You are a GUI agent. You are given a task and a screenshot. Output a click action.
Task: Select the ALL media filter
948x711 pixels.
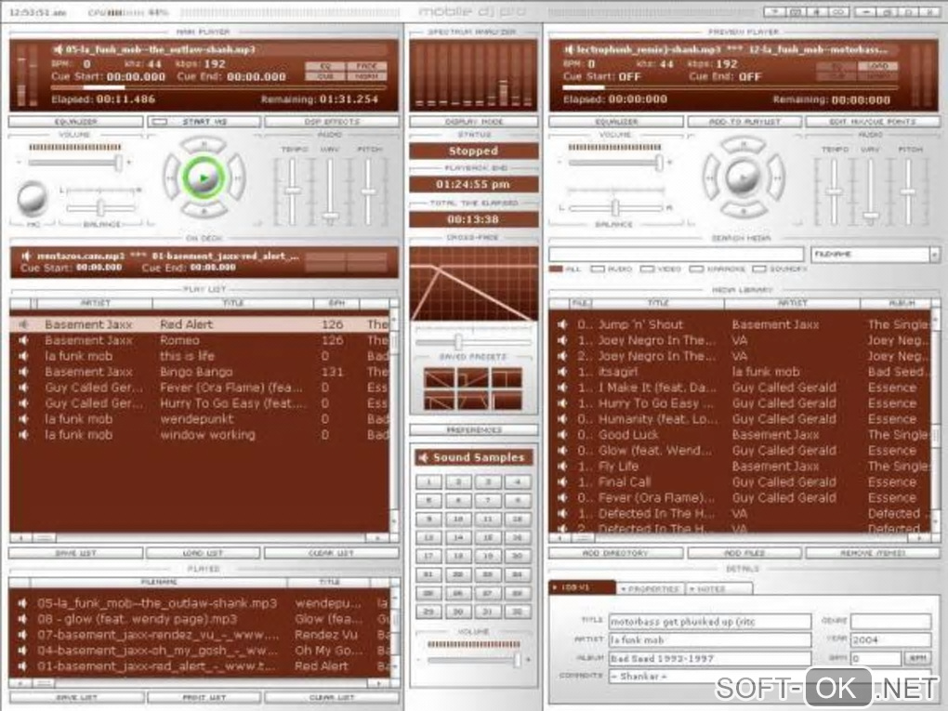(556, 269)
